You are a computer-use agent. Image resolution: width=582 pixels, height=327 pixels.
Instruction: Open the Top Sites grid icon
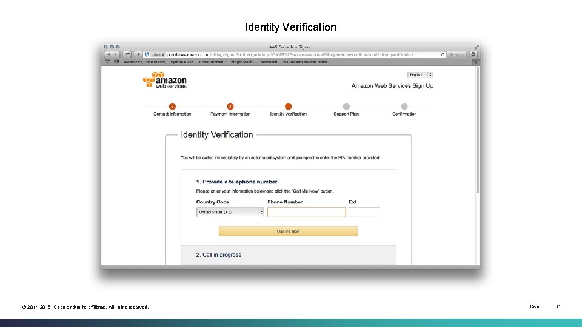point(116,62)
